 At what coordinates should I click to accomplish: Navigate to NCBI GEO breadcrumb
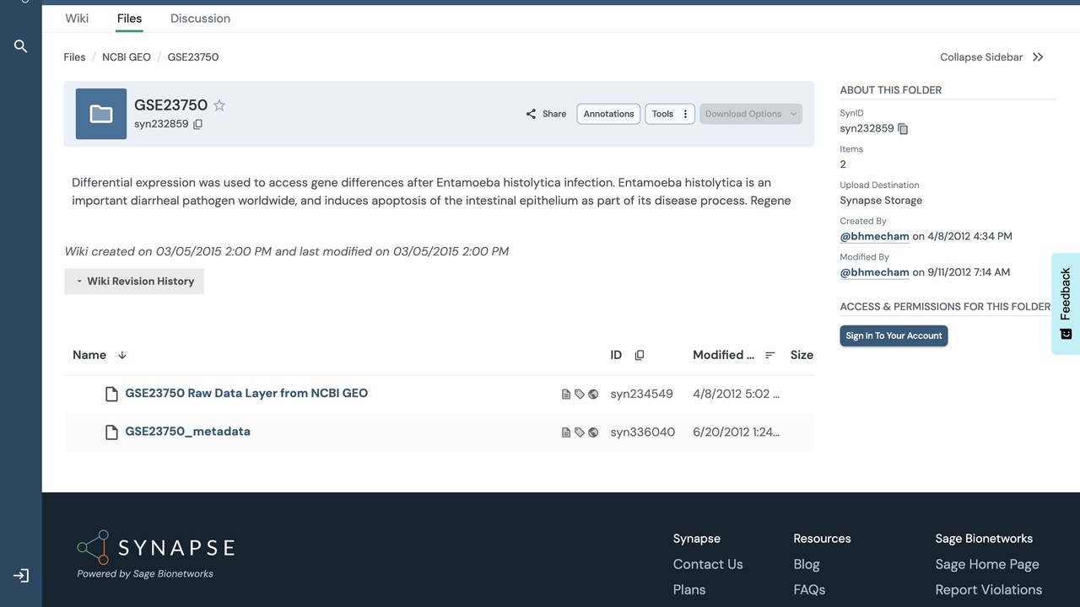point(127,57)
